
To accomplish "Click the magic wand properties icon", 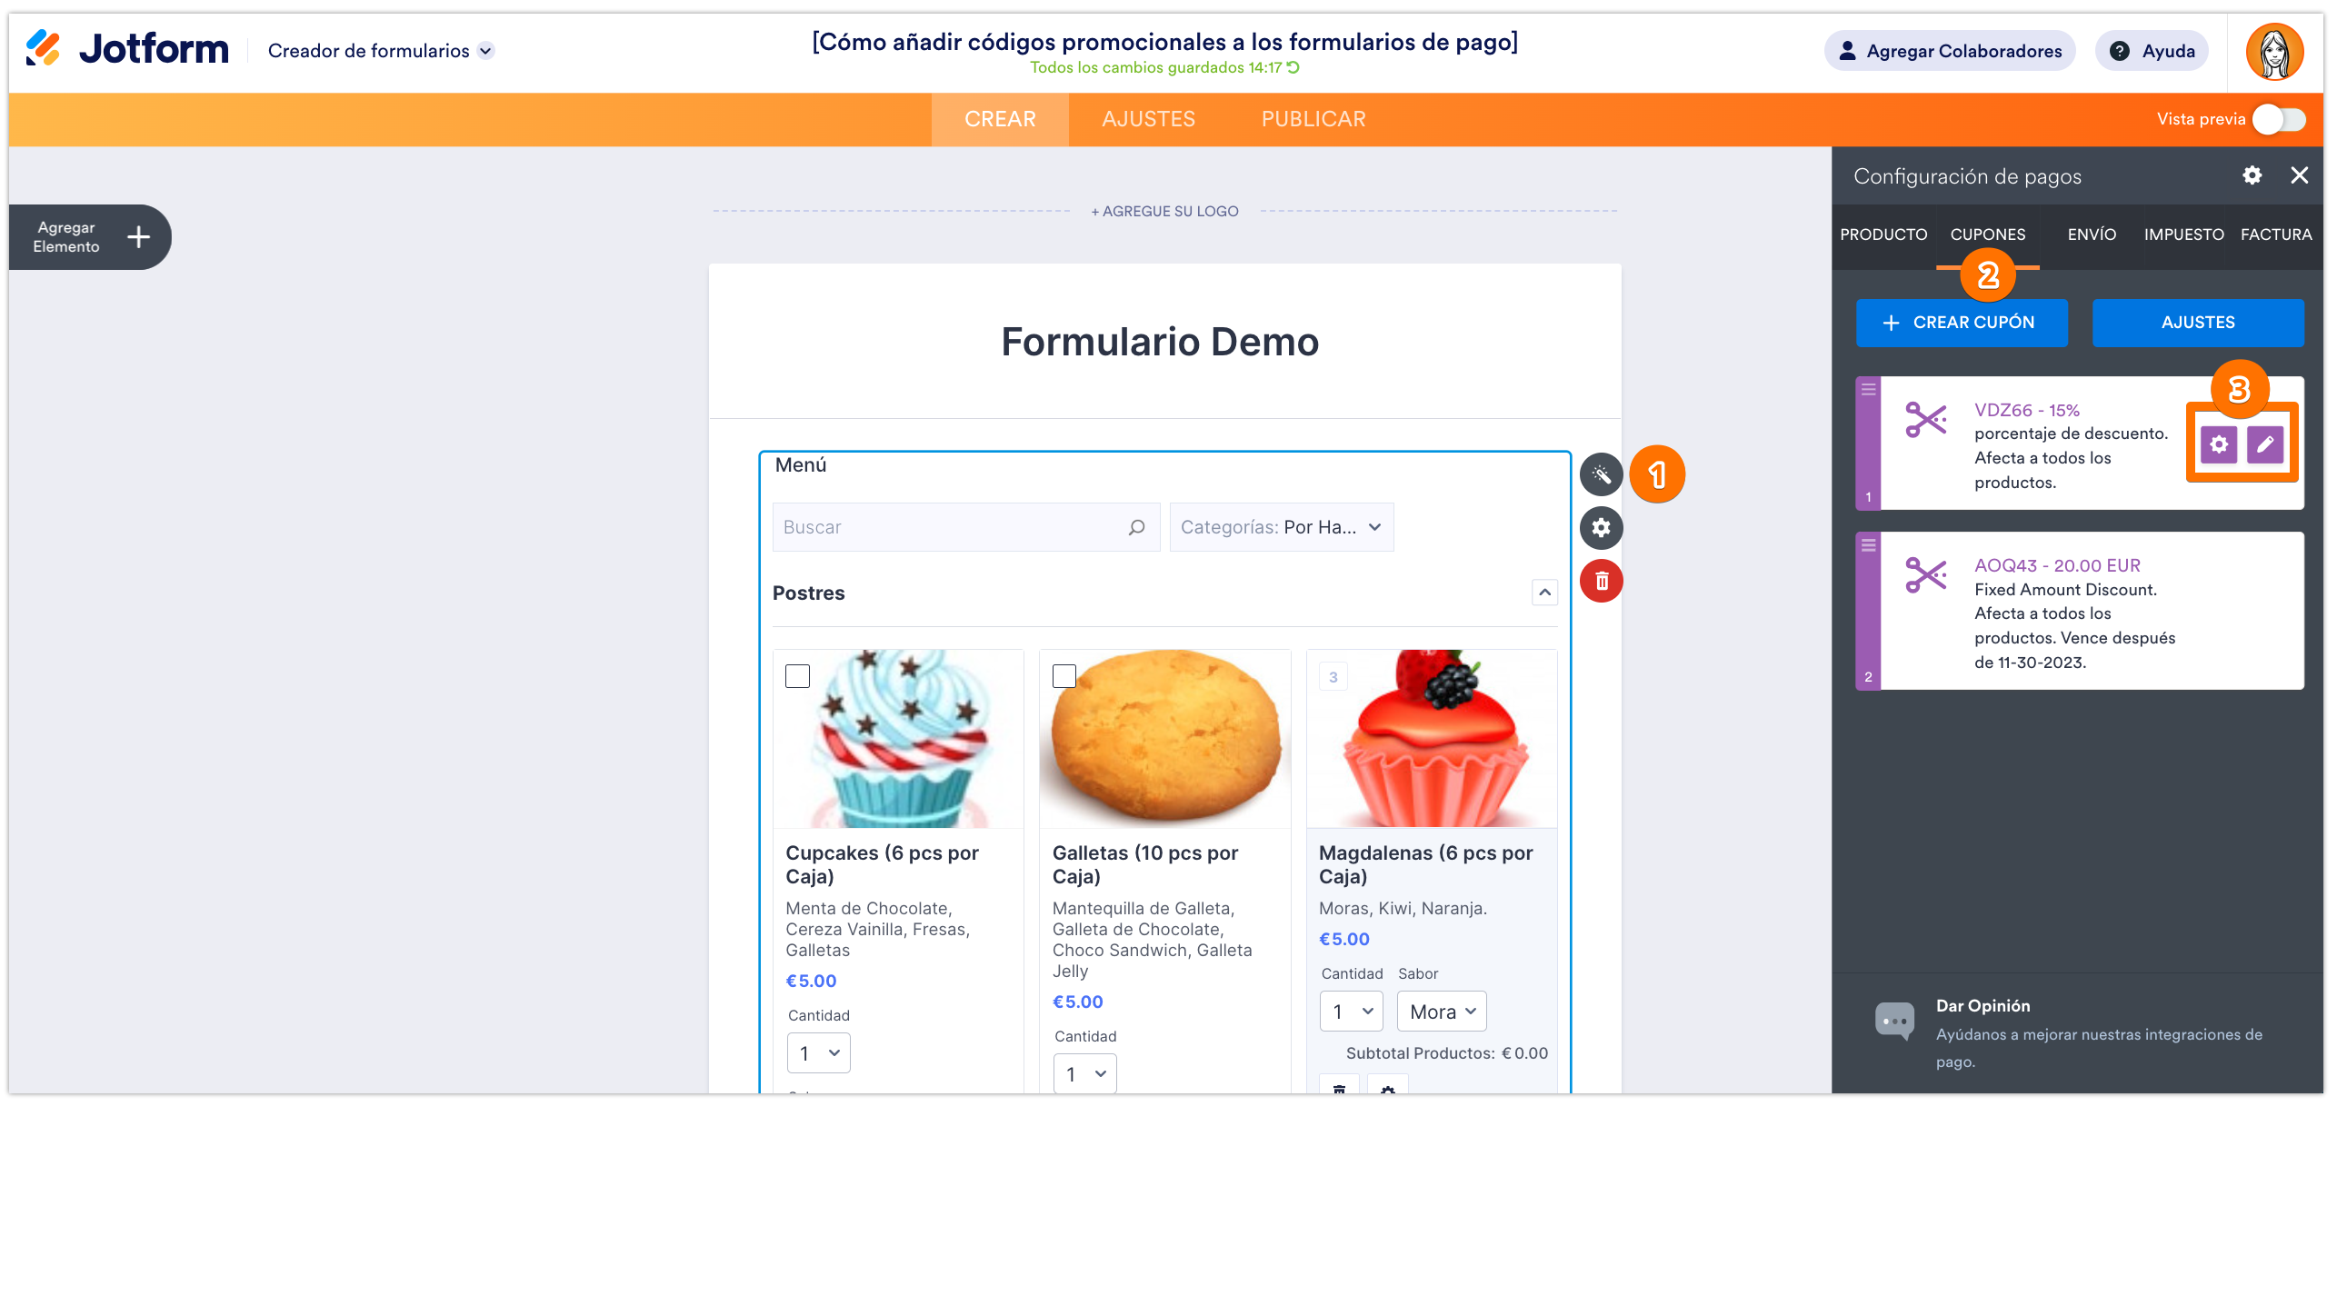I will click(1601, 474).
